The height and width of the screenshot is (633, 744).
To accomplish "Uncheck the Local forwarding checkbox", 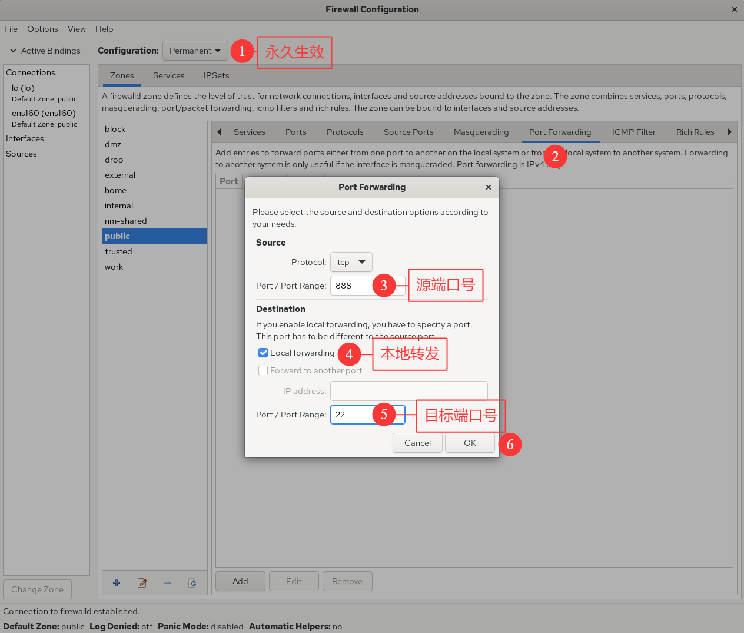I will pos(263,353).
